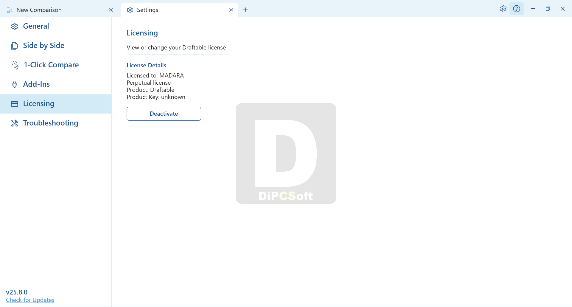The width and height of the screenshot is (572, 307).
Task: Click the 'Licensed to: MADARA' text
Action: click(155, 75)
